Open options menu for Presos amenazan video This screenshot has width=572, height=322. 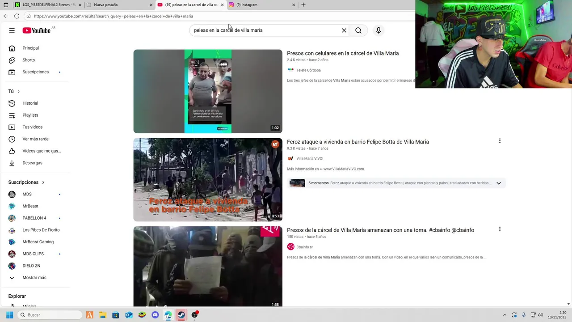tap(500, 229)
